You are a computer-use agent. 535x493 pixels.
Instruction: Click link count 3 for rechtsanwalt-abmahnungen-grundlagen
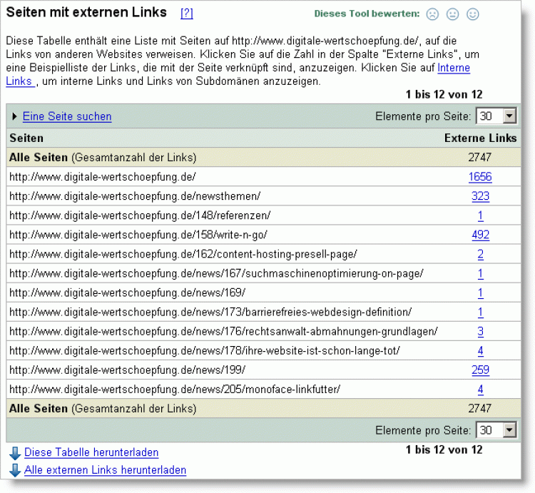[481, 331]
